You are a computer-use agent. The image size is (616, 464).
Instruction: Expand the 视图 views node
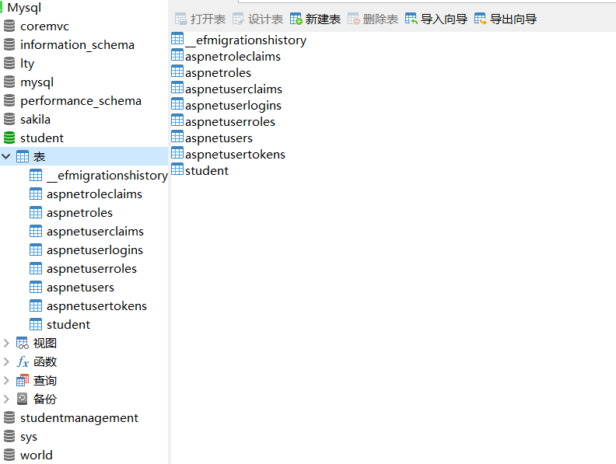pyautogui.click(x=6, y=343)
